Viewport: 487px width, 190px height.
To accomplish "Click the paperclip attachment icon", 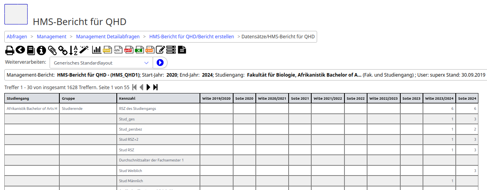I will coord(52,50).
